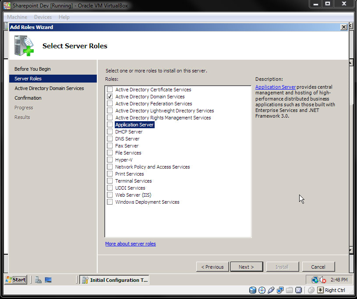The height and width of the screenshot is (299, 357).
Task: Select the Hyper-V role label
Action: pyautogui.click(x=124, y=160)
